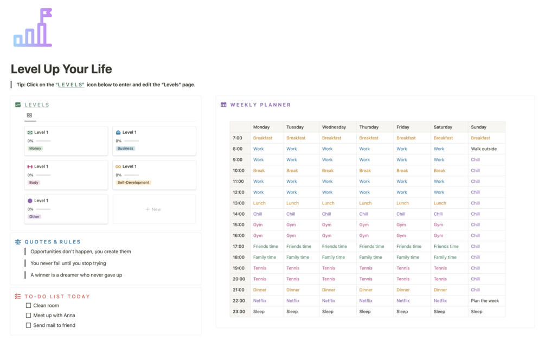Click the Walk outside cell on Sunday
The height and width of the screenshot is (341, 545).
(484, 149)
